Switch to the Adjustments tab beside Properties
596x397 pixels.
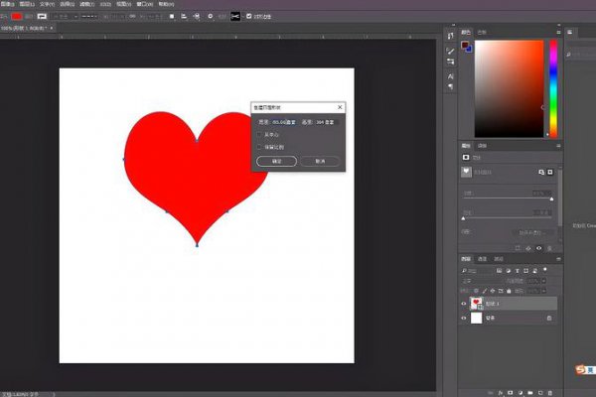coord(482,146)
